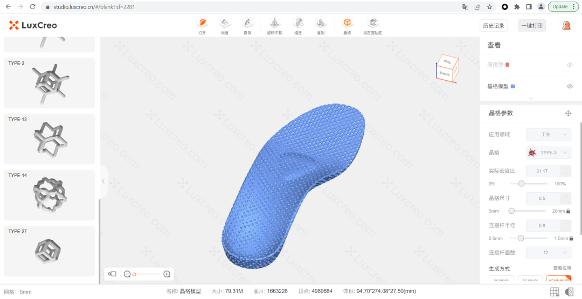Open the 应用领域 dropdown showing 工业

[548, 134]
